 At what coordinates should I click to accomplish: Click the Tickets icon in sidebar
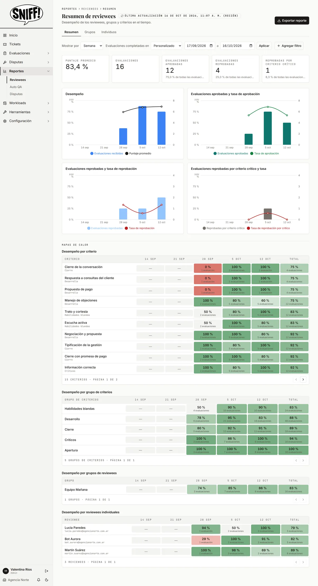[5, 44]
